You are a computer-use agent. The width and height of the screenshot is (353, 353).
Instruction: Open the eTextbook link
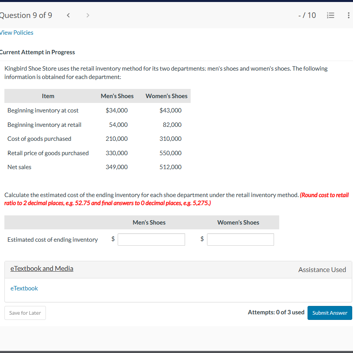[24, 288]
